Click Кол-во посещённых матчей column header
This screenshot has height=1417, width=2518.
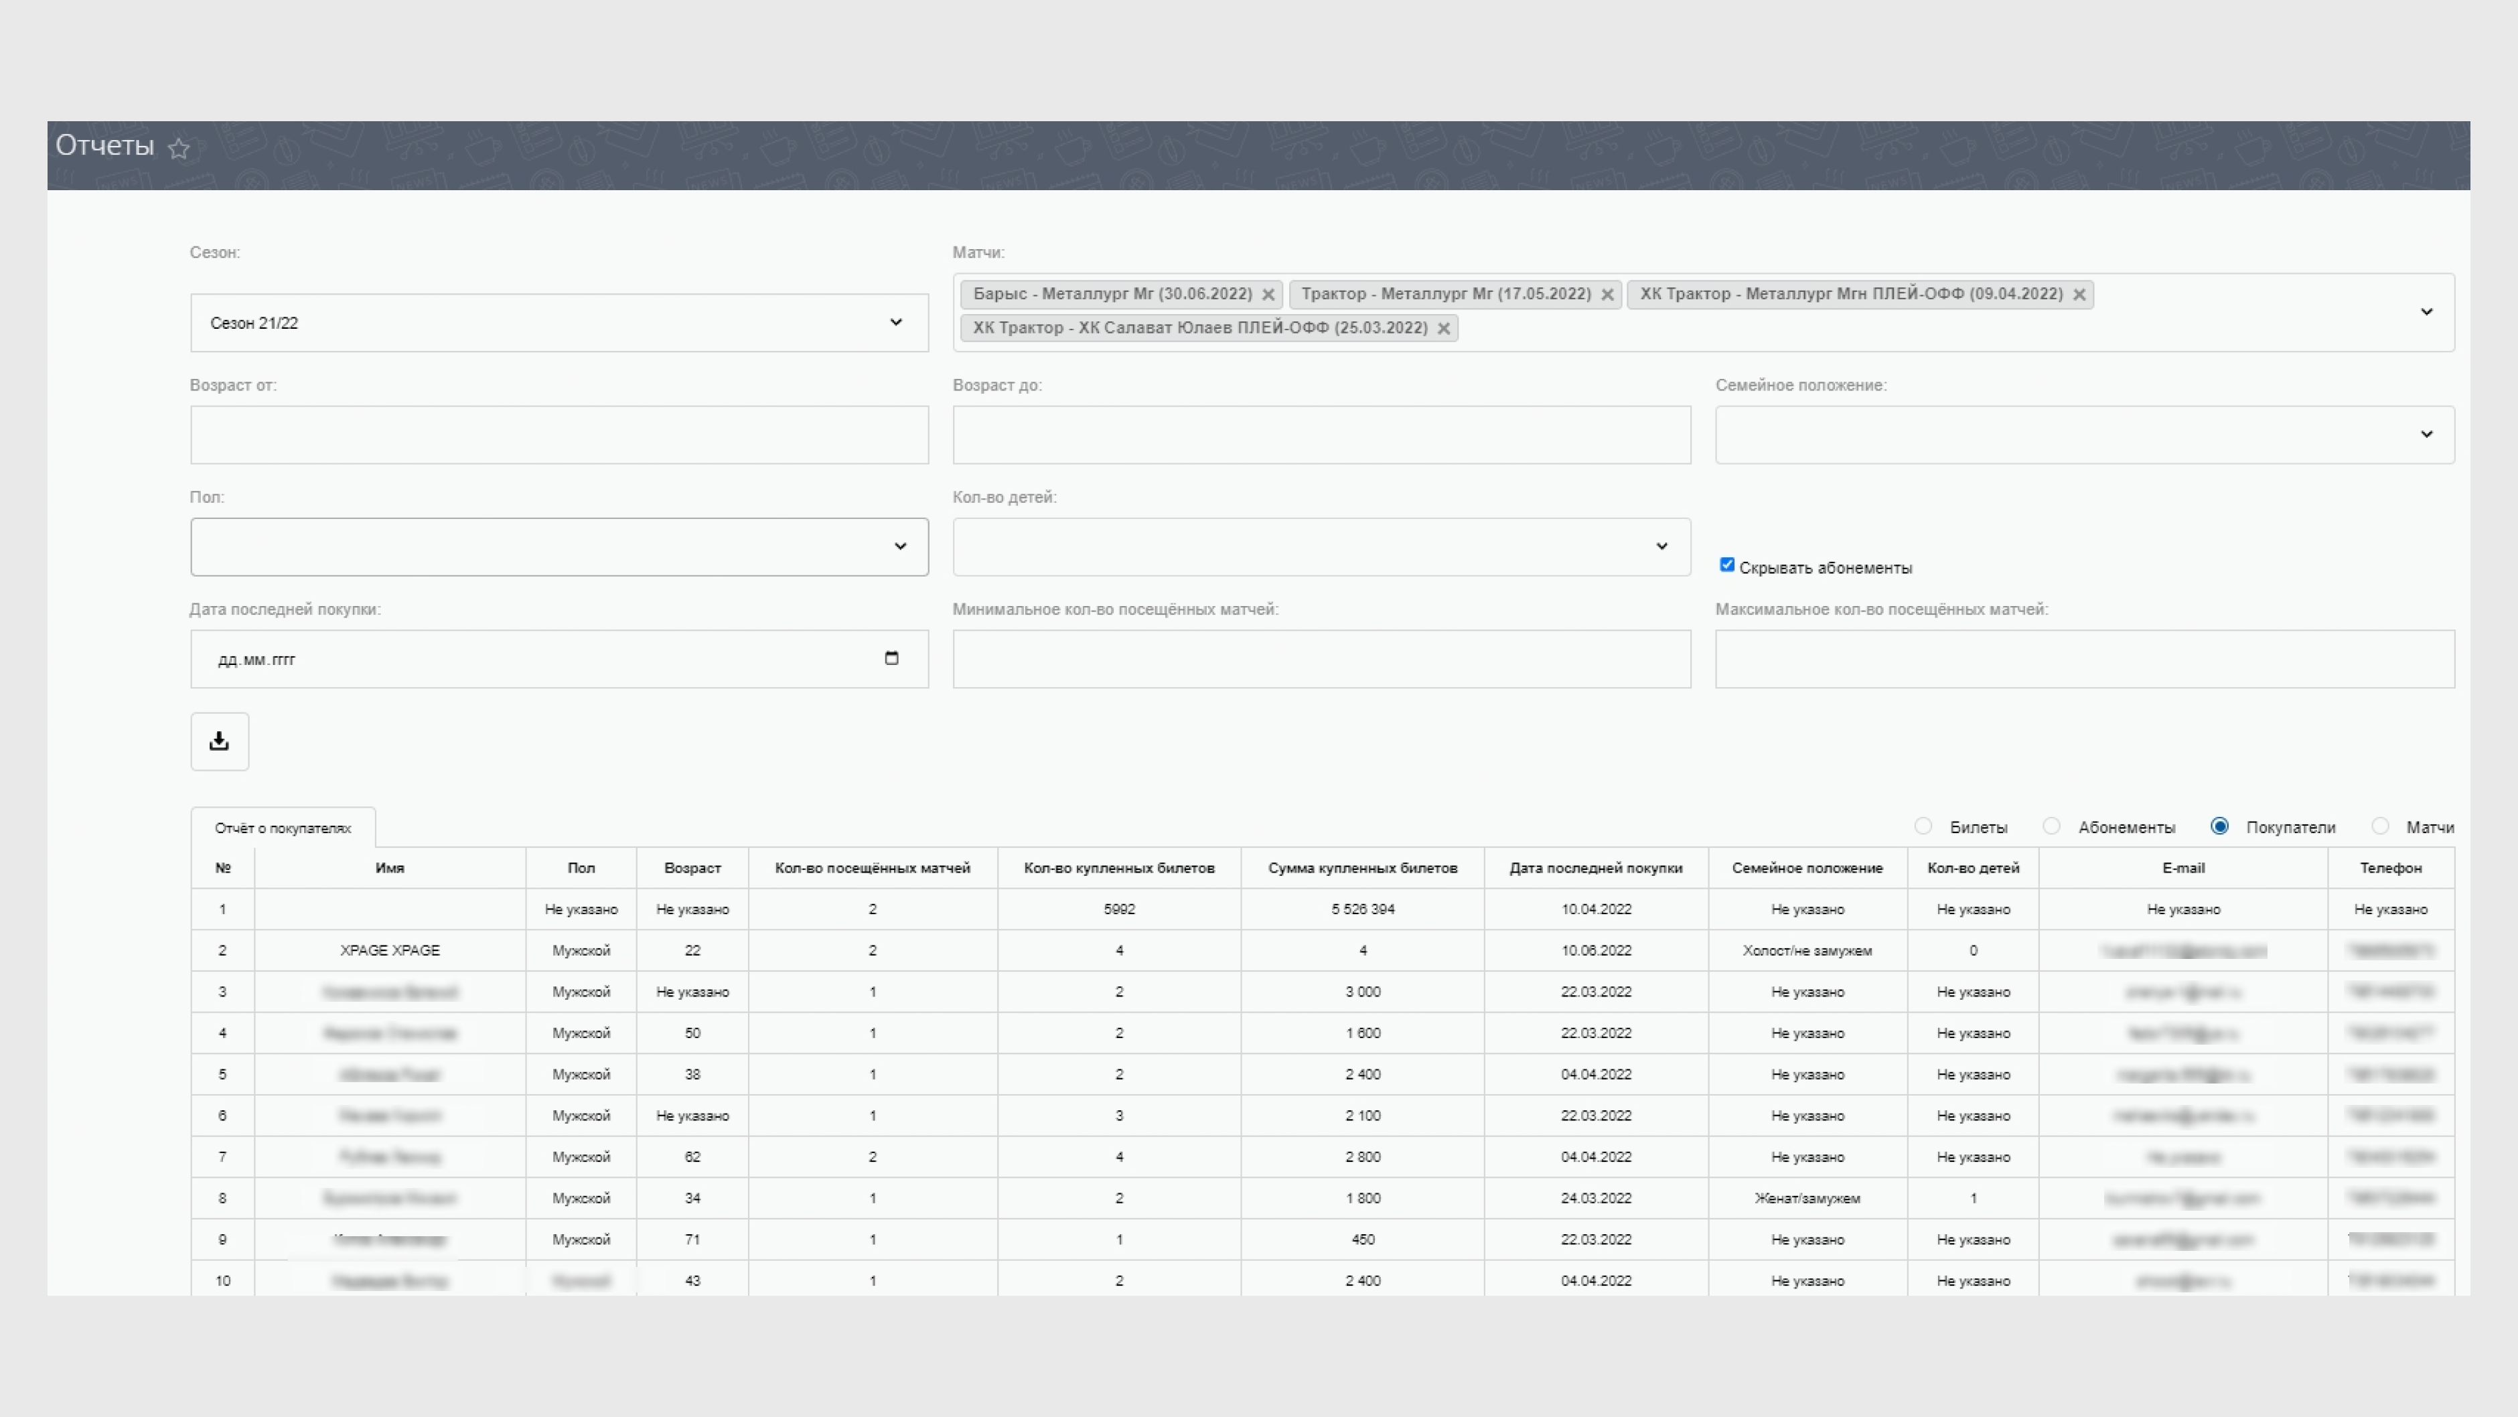(x=873, y=868)
